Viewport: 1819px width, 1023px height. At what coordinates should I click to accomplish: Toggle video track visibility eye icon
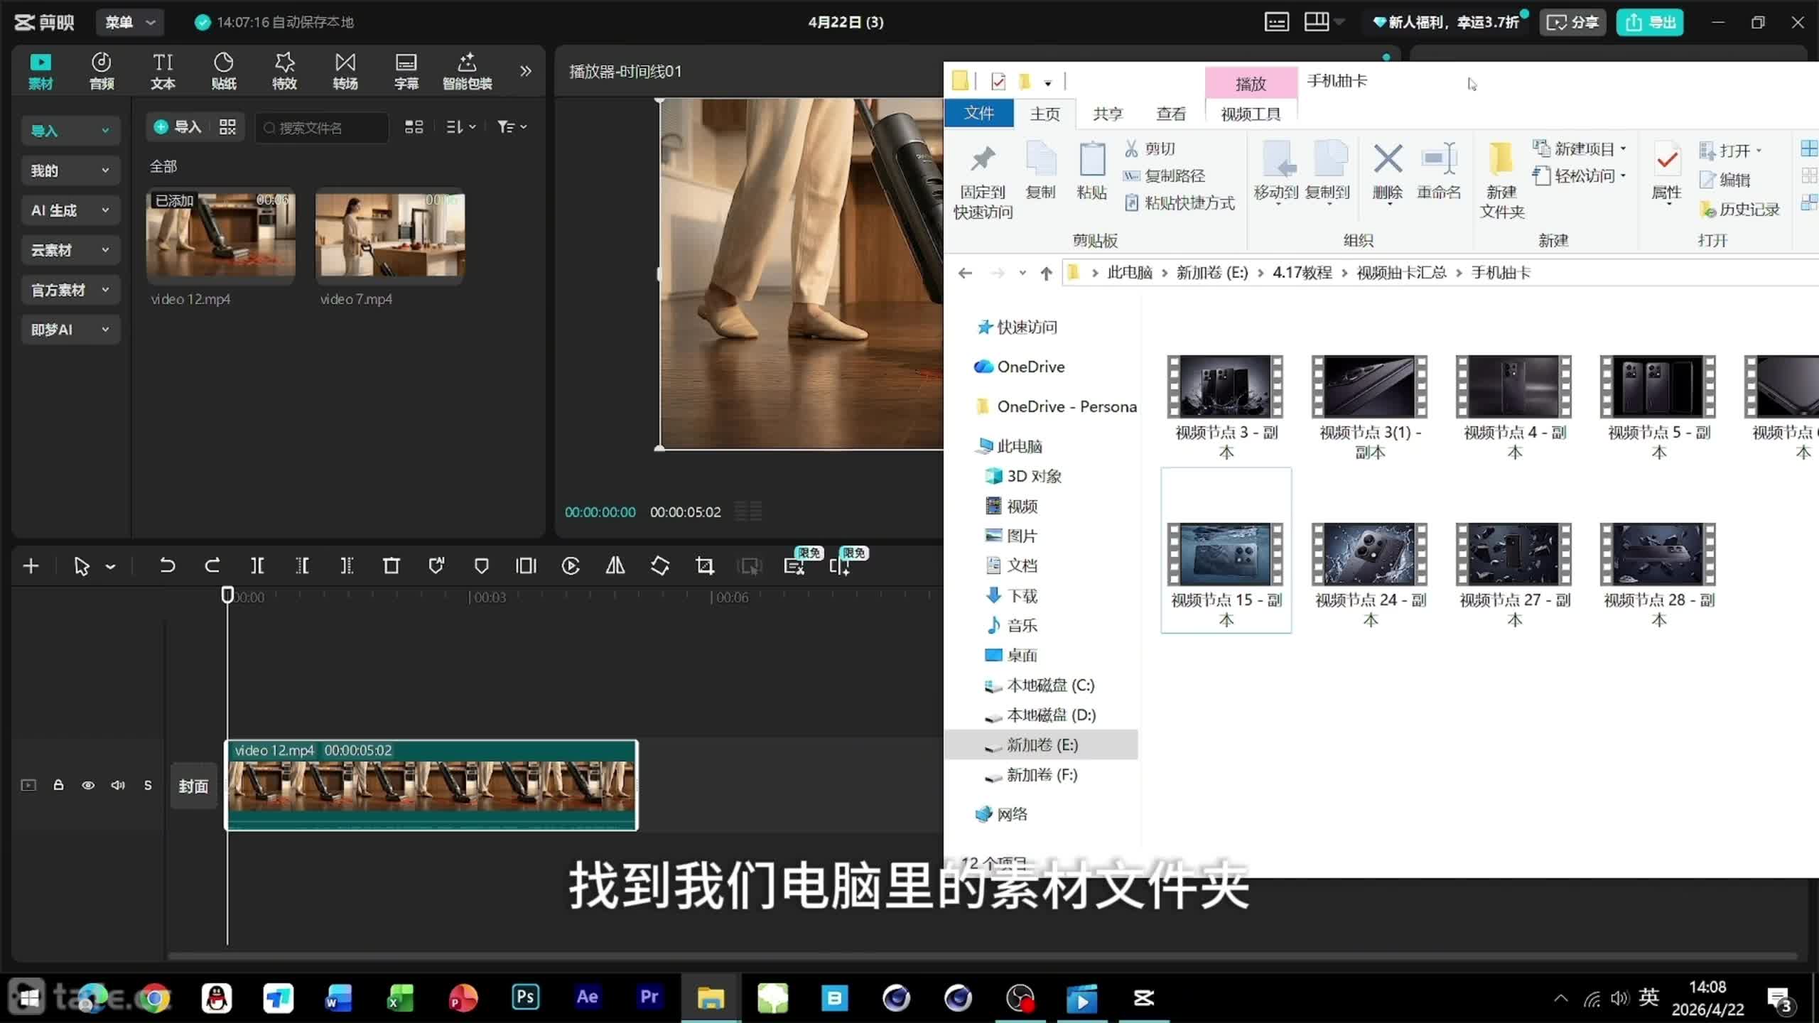click(88, 785)
